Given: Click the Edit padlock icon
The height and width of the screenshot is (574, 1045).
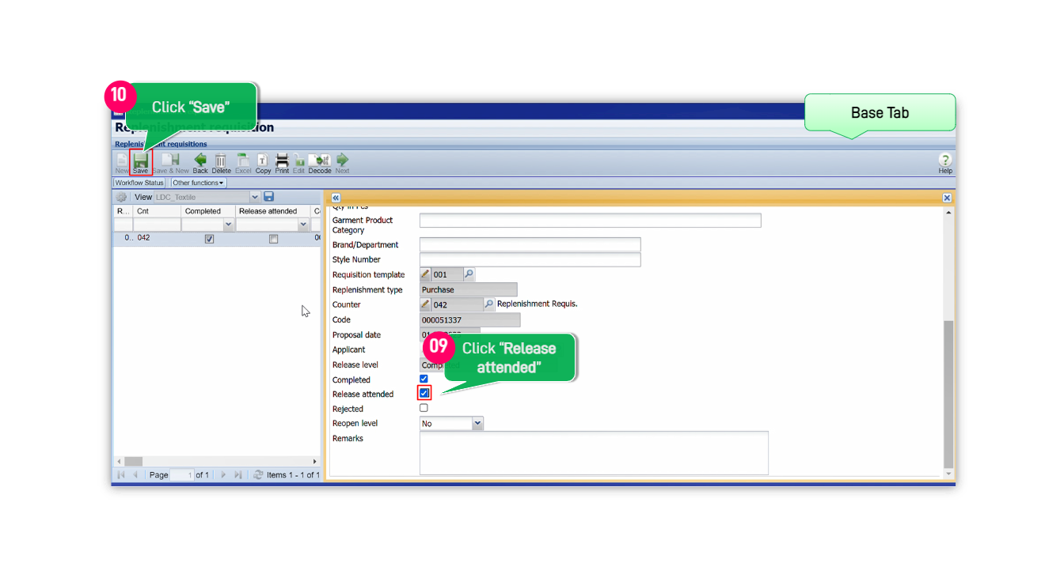Looking at the screenshot, I should point(298,160).
